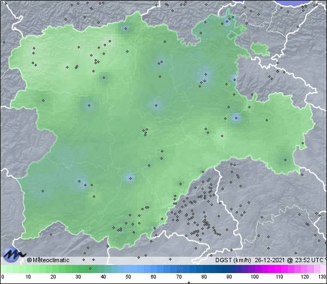
Task: Click the scale label 10
Action: (x=28, y=277)
